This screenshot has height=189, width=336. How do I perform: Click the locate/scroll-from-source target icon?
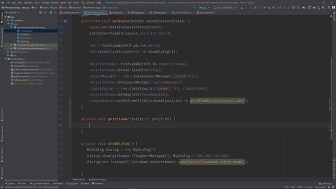coord(40,13)
